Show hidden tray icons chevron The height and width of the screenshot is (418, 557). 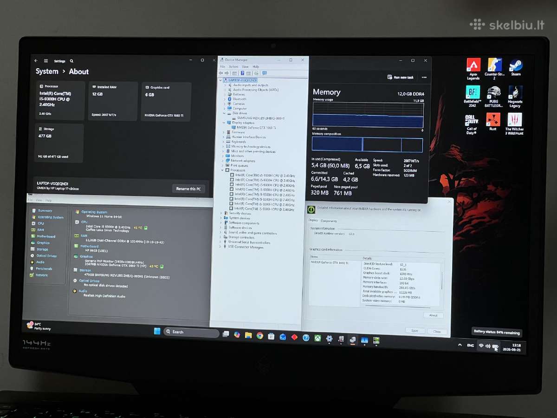click(460, 345)
